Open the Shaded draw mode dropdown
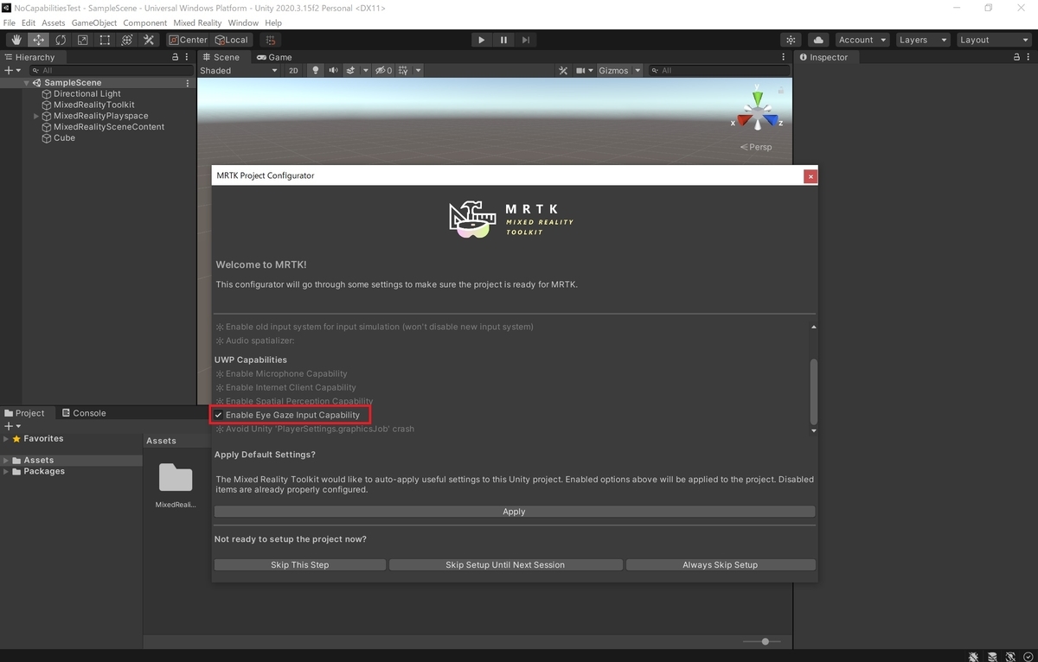Screen dimensions: 1038x662 239,71
